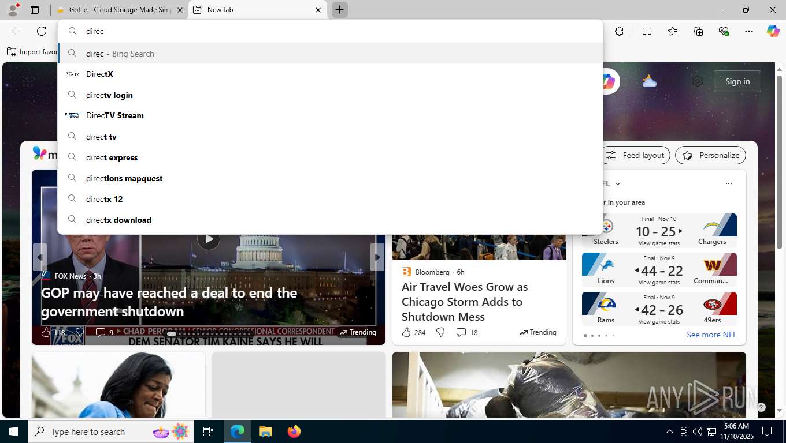
Task: Click the address bar containing direc
Action: pos(330,31)
